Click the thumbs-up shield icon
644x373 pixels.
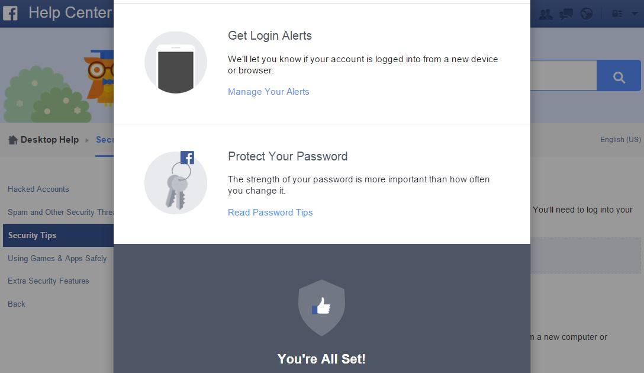point(321,308)
